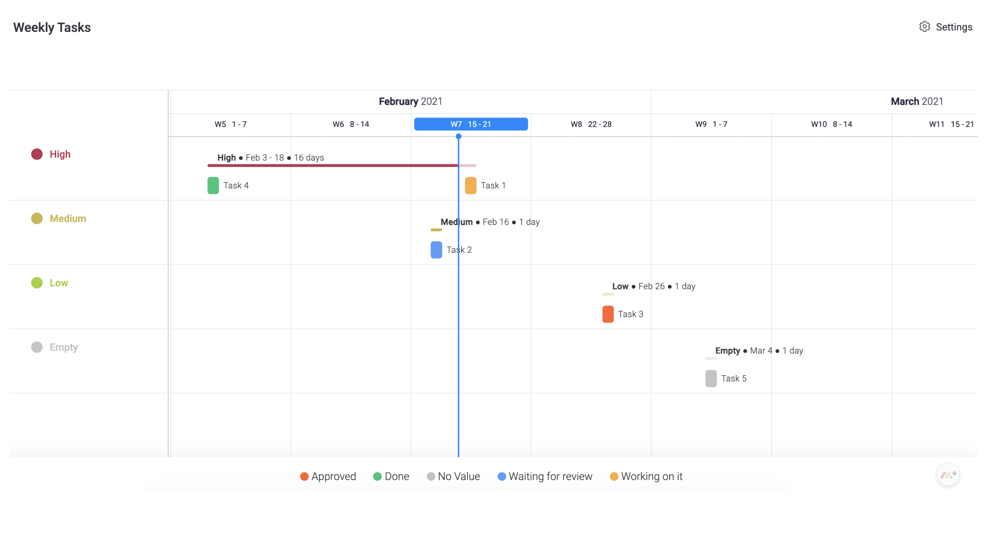Click the Empty Mar 4 summary bar

point(711,359)
